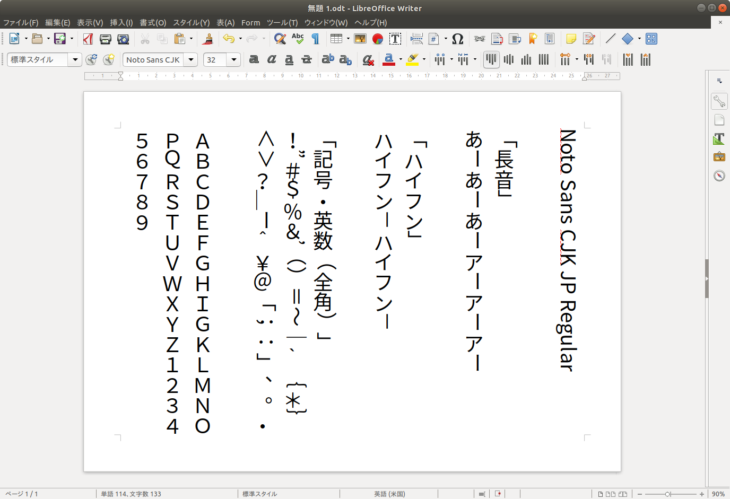Click the Undo arrow icon
The width and height of the screenshot is (730, 499).
(x=229, y=39)
